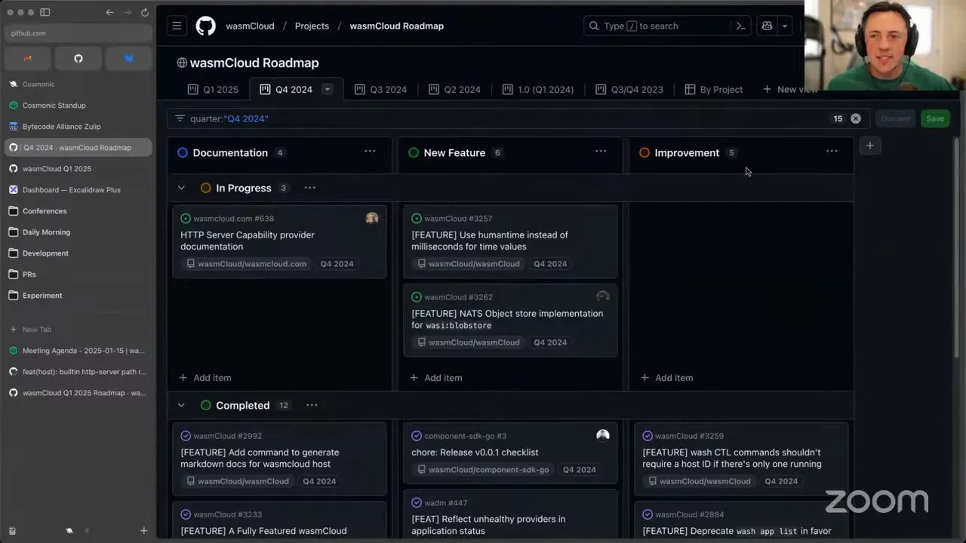Click the github.com address bar
Screen dimensions: 966x543
78,33
